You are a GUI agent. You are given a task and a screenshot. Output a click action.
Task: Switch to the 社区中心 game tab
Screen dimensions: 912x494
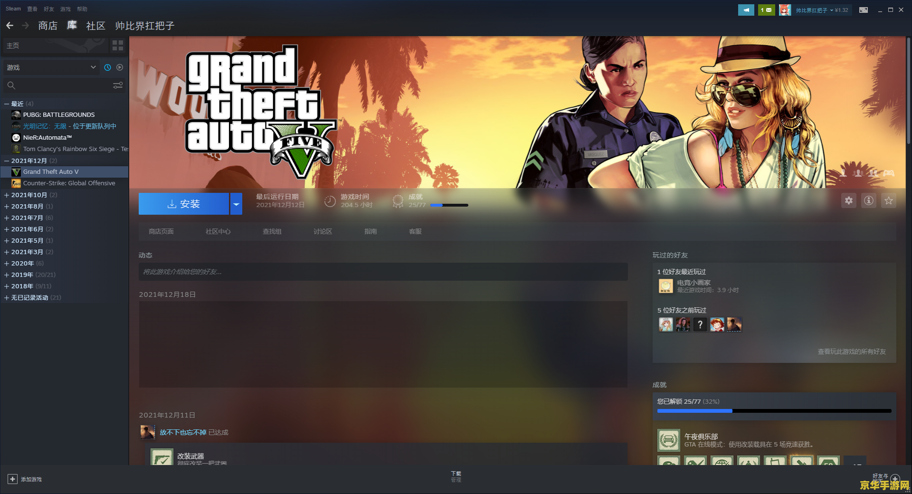tap(218, 231)
